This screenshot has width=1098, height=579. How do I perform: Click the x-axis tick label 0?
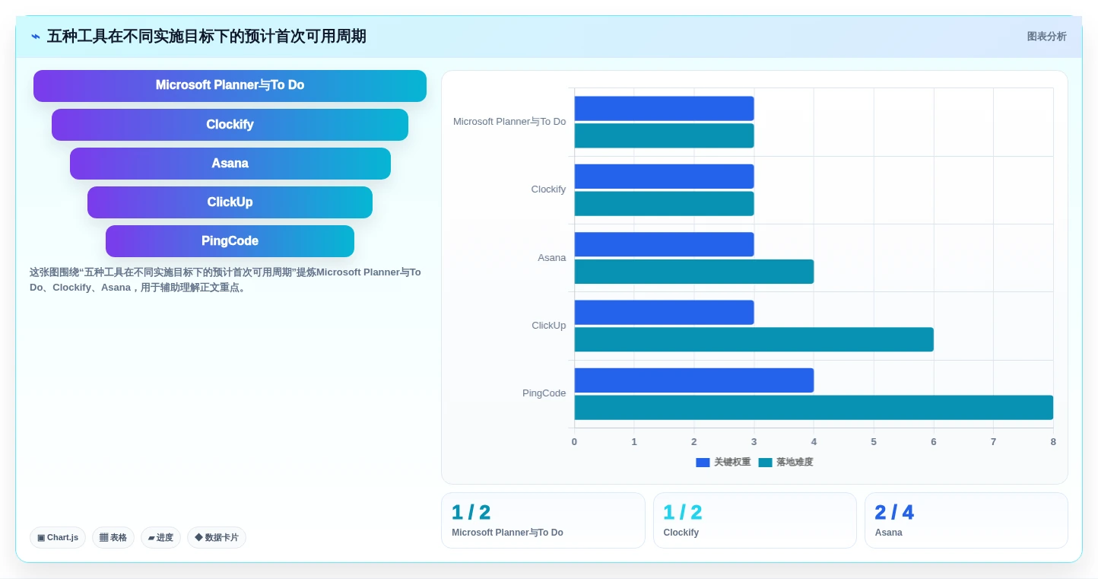tap(574, 442)
